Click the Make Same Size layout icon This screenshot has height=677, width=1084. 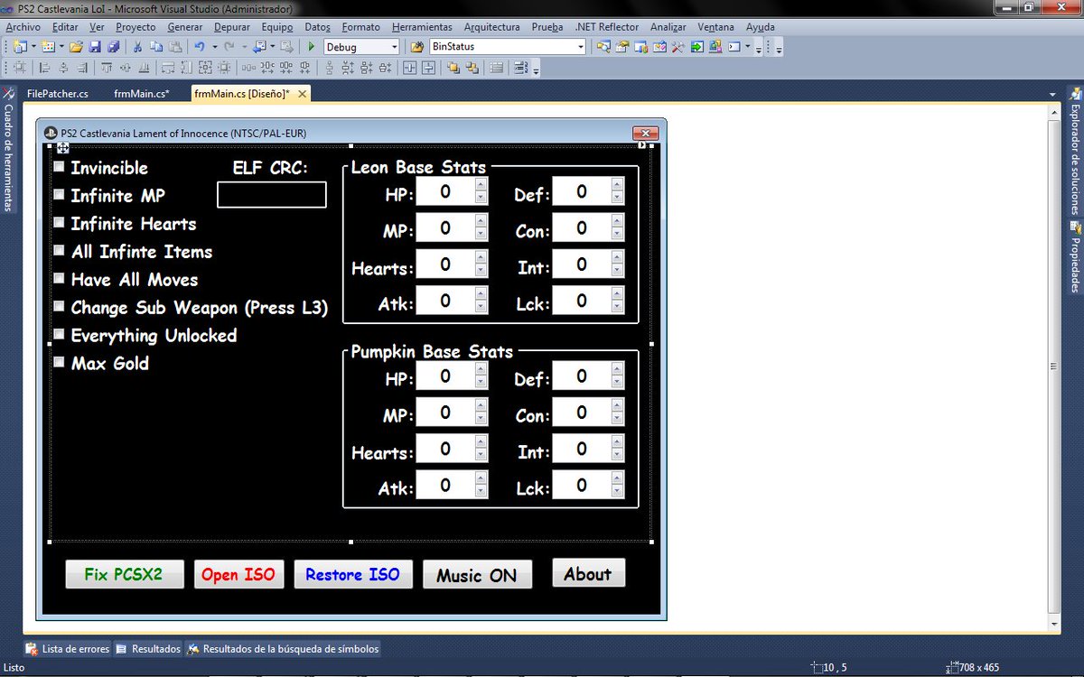(205, 68)
